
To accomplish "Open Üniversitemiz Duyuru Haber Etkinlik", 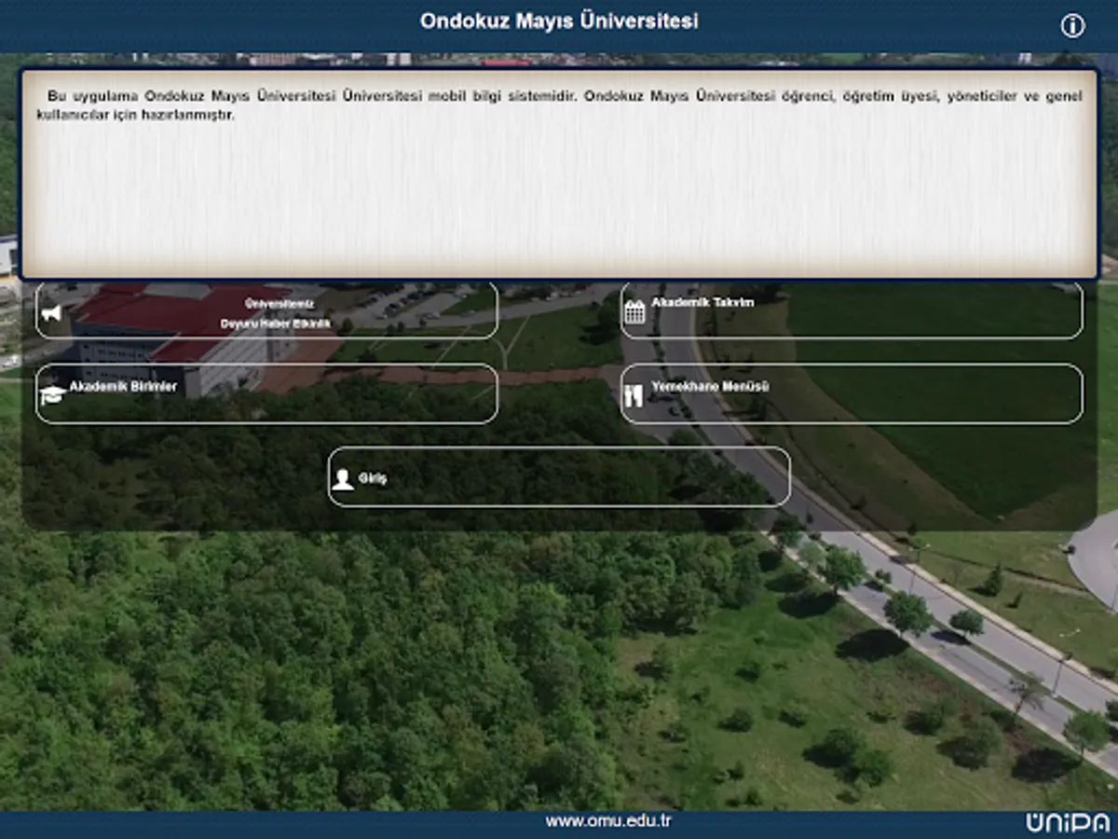I will [x=266, y=309].
